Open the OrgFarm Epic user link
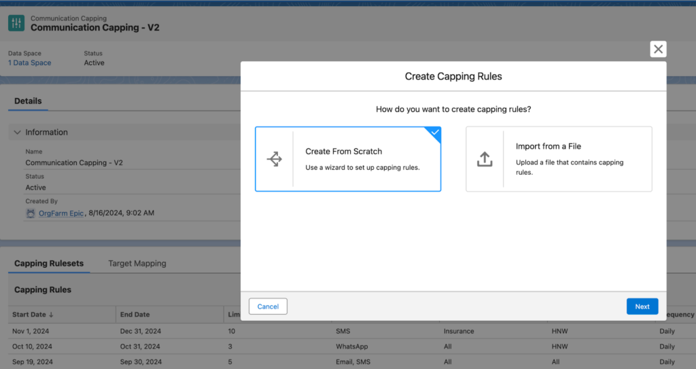Screen dimensions: 696x369 61,213
